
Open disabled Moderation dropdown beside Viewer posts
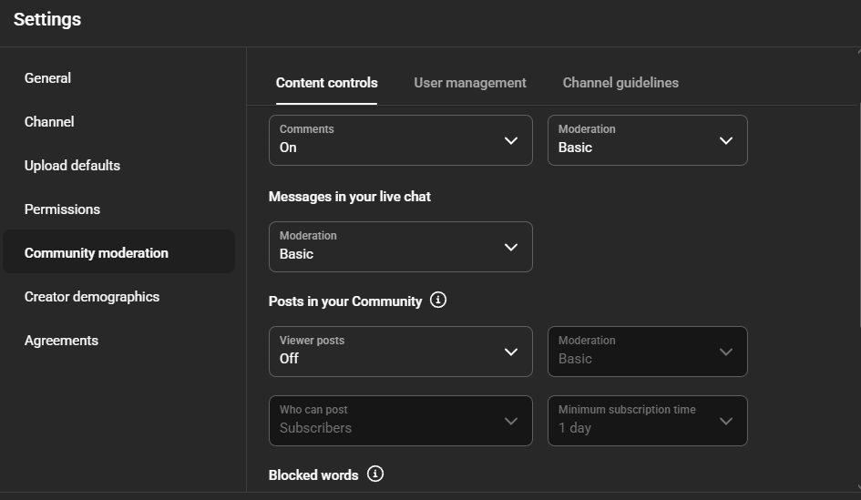[x=648, y=352]
